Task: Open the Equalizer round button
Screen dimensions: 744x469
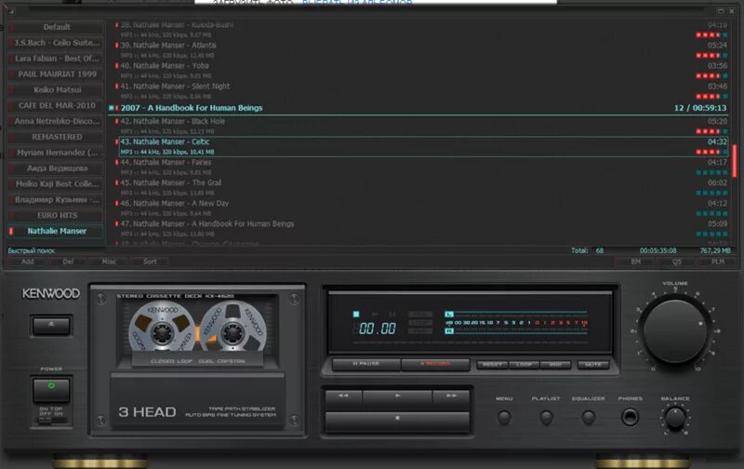Action: (588, 418)
